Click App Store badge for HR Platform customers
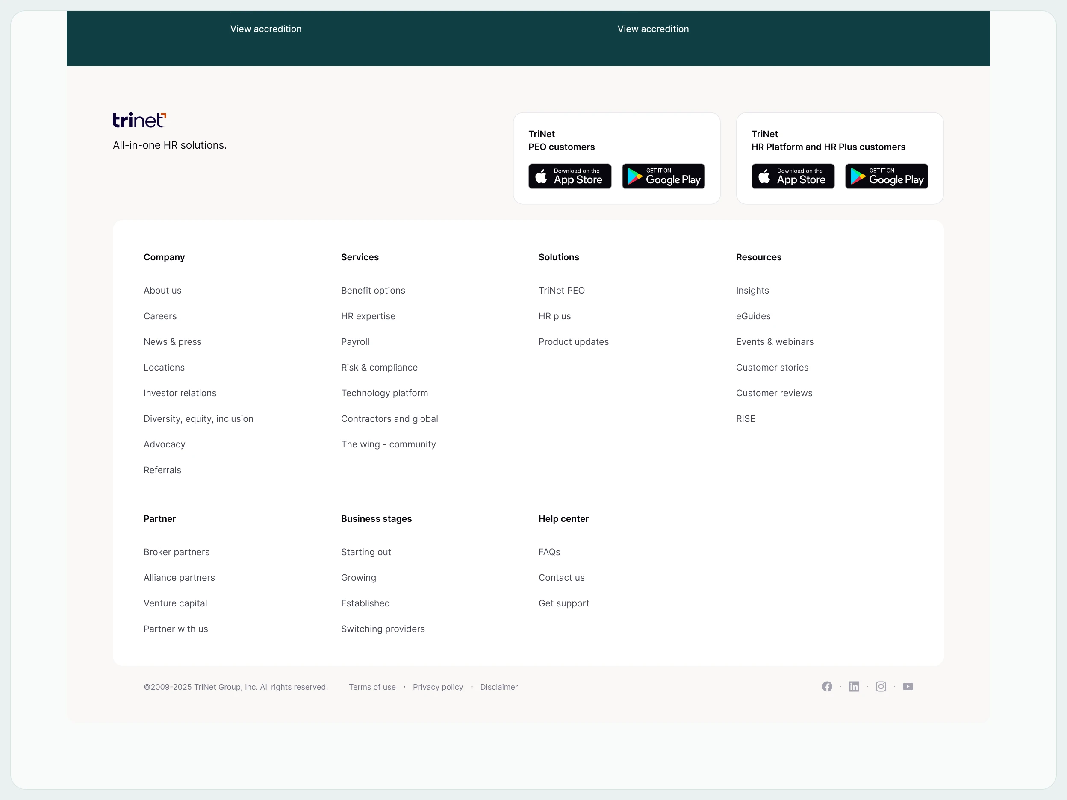This screenshot has width=1067, height=800. [x=793, y=176]
